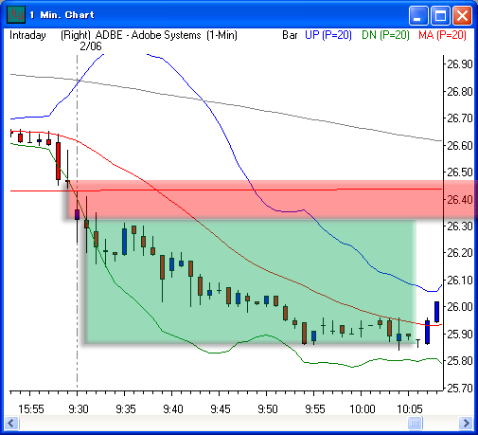Click the 25.70 price axis label
Viewport: 478px width, 435px height.
[x=460, y=388]
